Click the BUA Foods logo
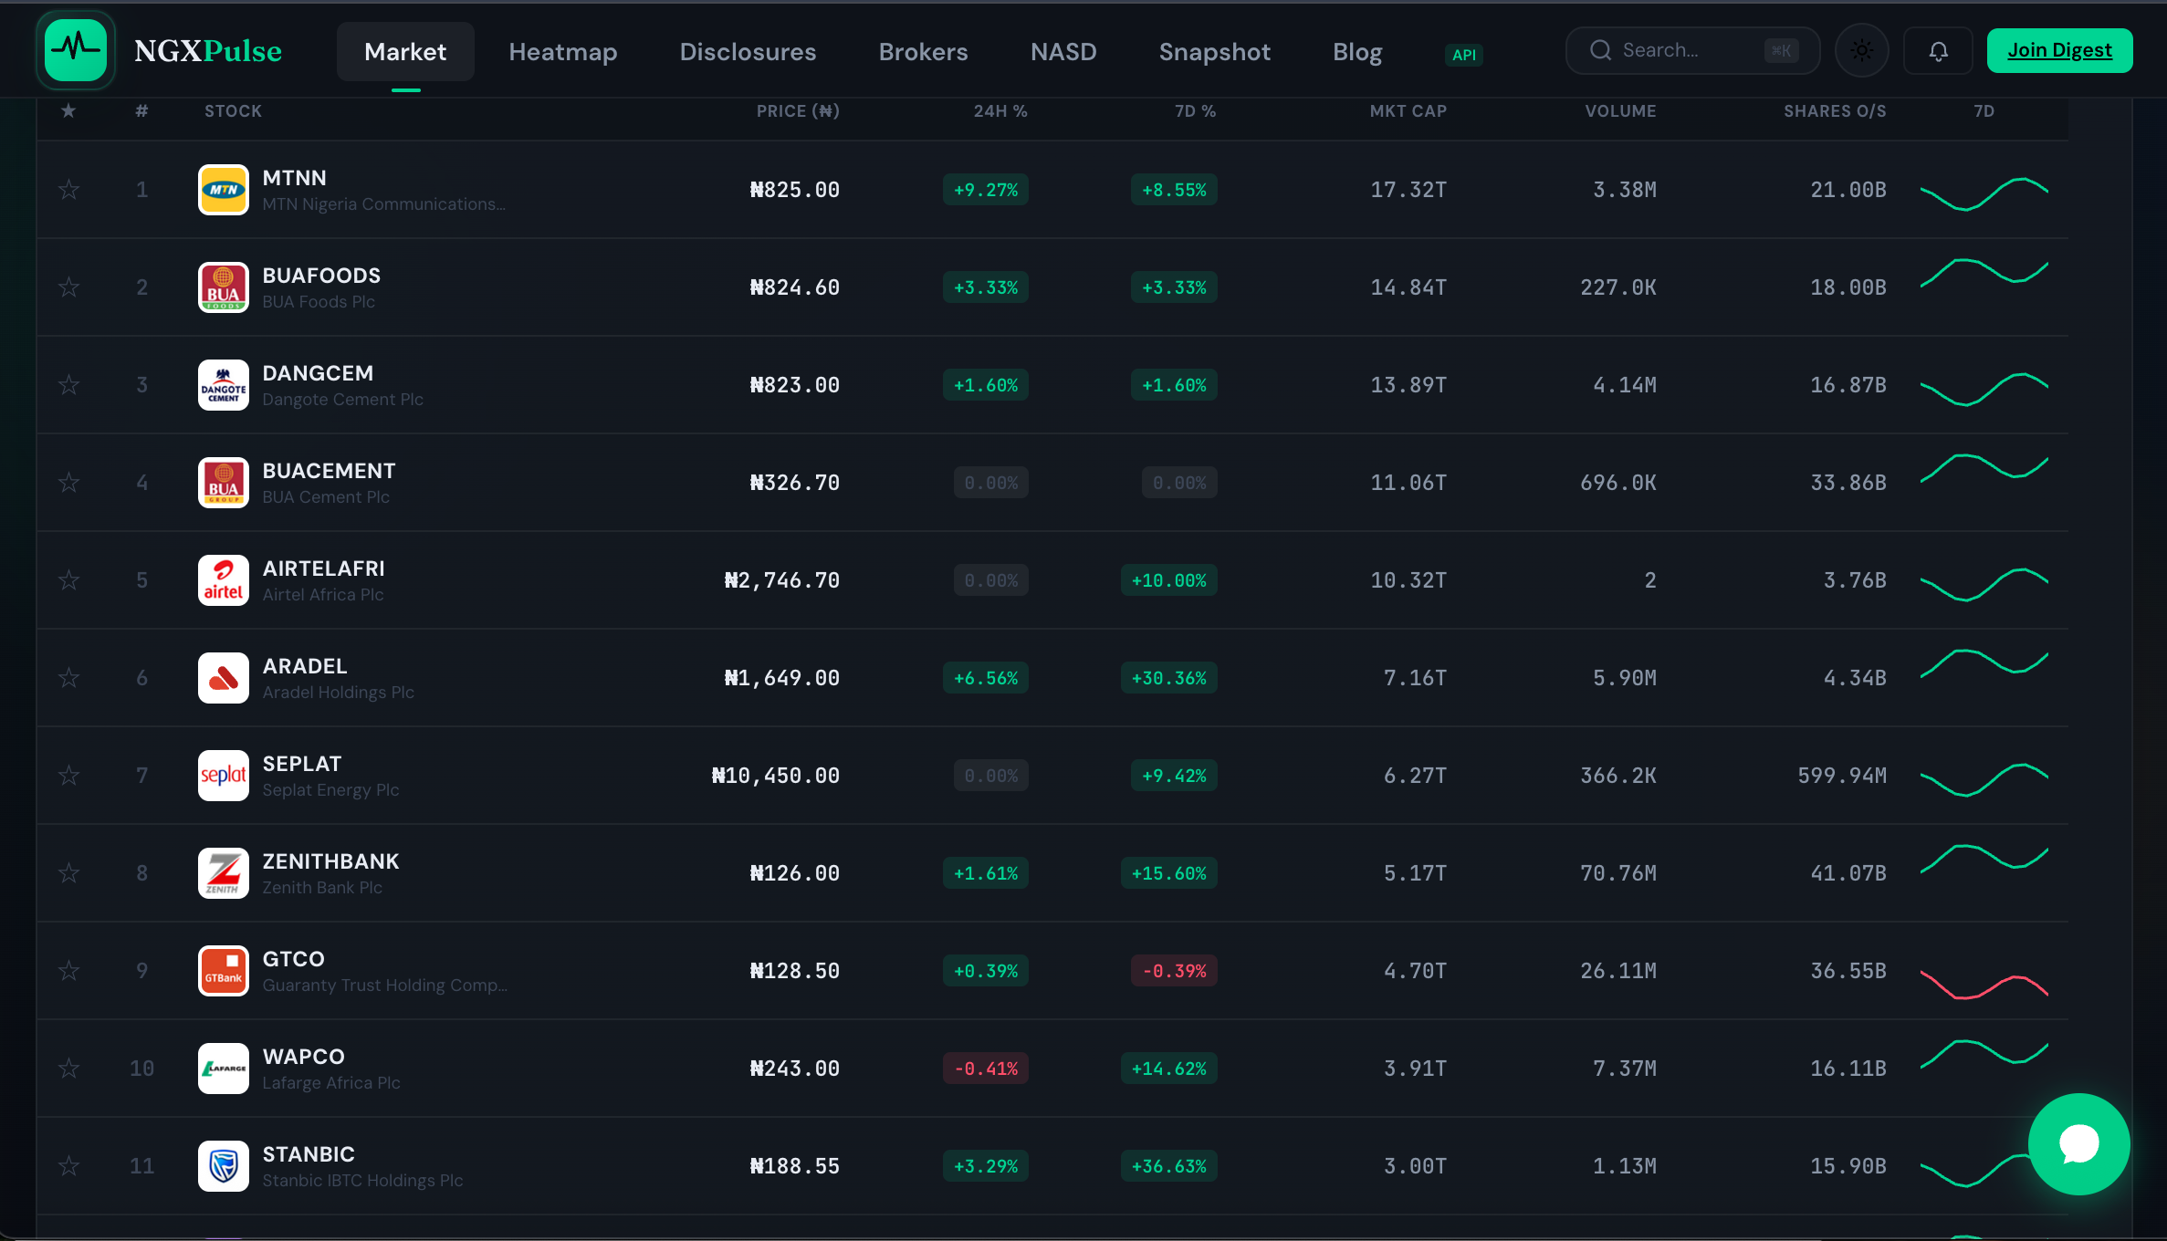The width and height of the screenshot is (2167, 1241). [x=224, y=287]
